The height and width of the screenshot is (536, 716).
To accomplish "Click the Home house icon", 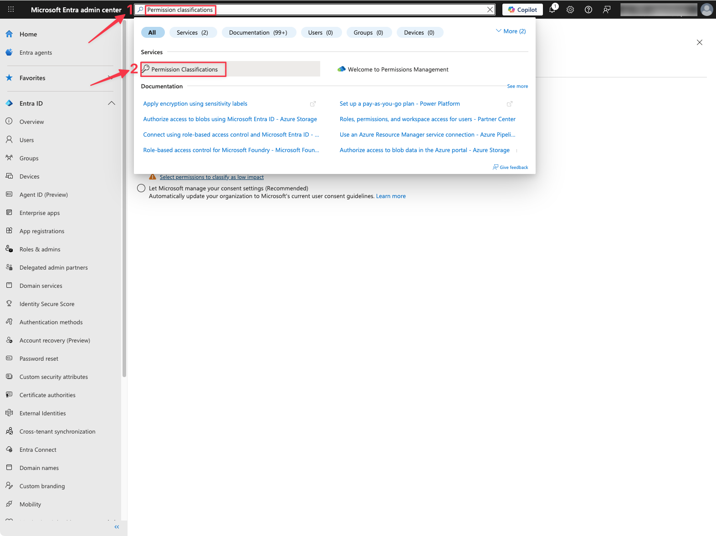I will click(x=9, y=34).
